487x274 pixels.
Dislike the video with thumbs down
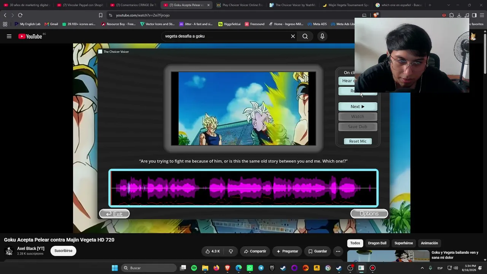click(231, 251)
